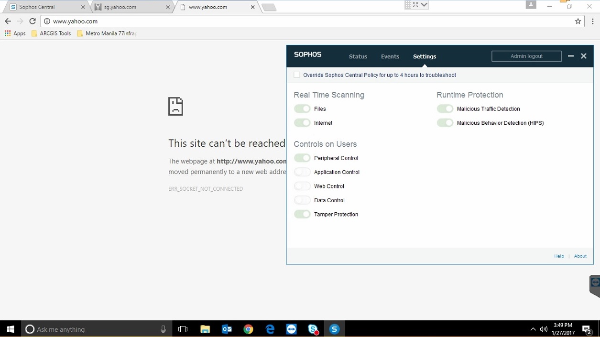The image size is (600, 337).
Task: Open TeamViewer from taskbar
Action: (x=291, y=329)
